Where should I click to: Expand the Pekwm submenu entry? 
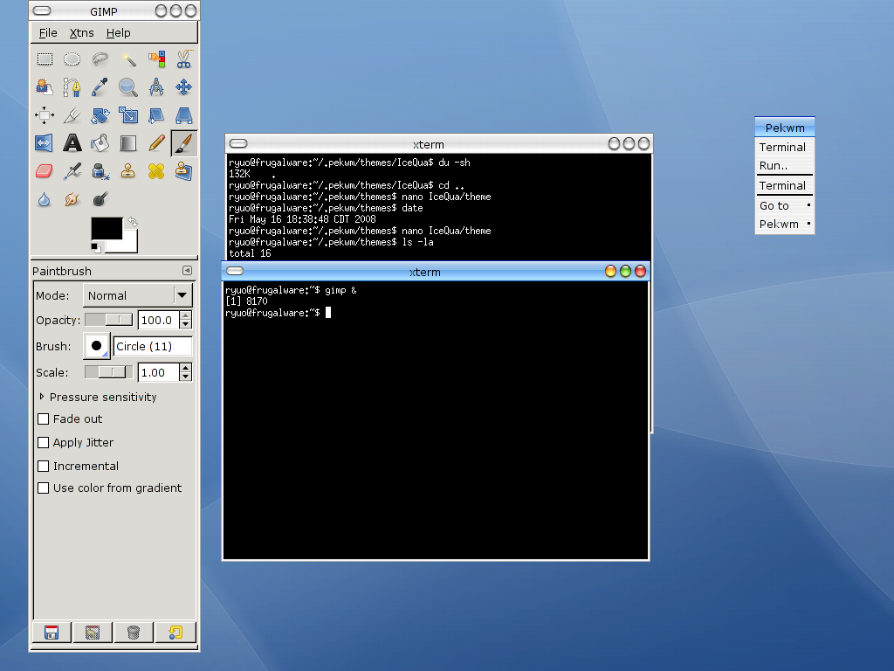(x=785, y=224)
